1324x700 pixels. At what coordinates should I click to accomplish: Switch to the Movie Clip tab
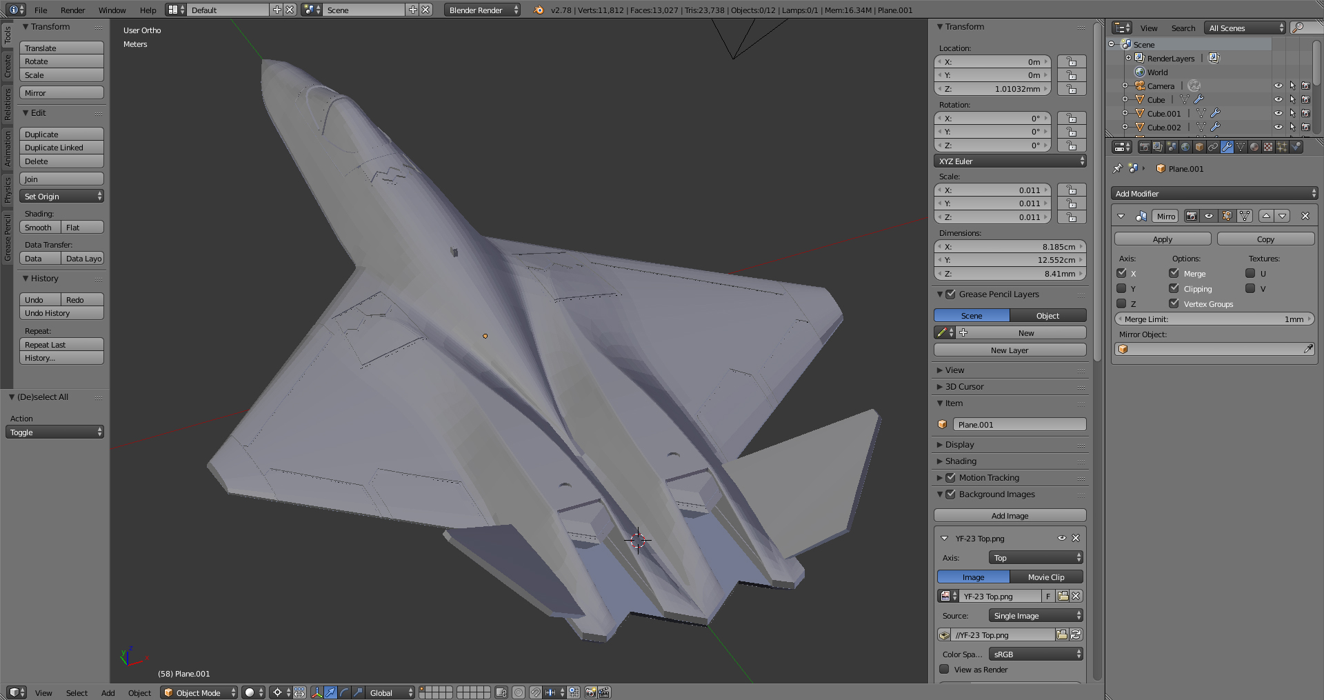tap(1046, 577)
